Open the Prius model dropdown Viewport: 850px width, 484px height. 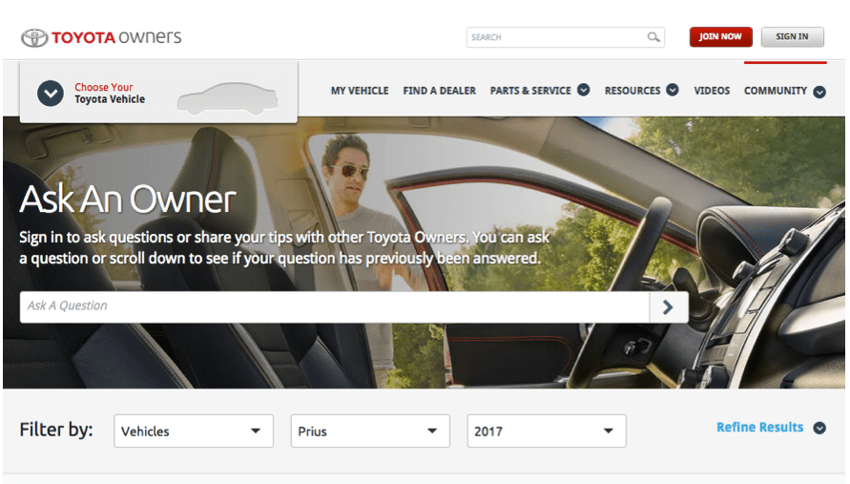coord(370,431)
